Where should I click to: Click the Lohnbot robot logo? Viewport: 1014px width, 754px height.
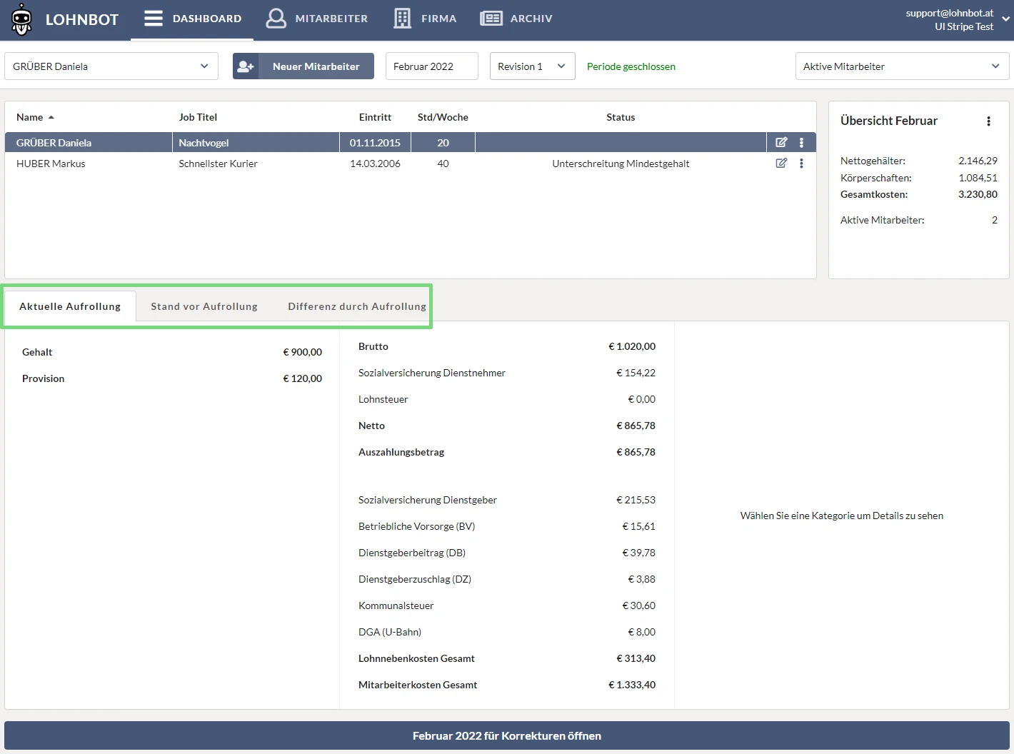(22, 19)
